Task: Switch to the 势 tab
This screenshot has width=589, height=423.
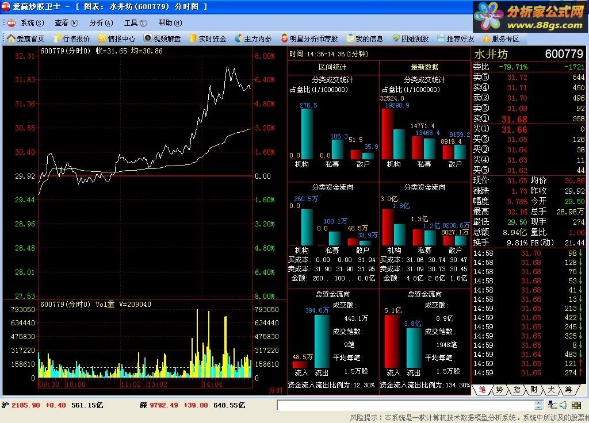Action: coord(499,390)
